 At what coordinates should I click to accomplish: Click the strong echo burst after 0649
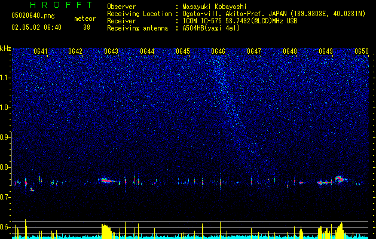pyautogui.click(x=341, y=179)
